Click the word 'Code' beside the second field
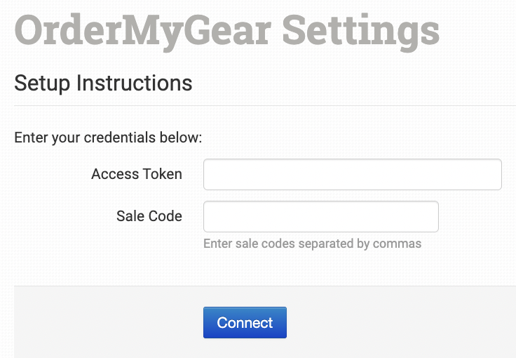Image resolution: width=516 pixels, height=358 pixels. coord(165,216)
